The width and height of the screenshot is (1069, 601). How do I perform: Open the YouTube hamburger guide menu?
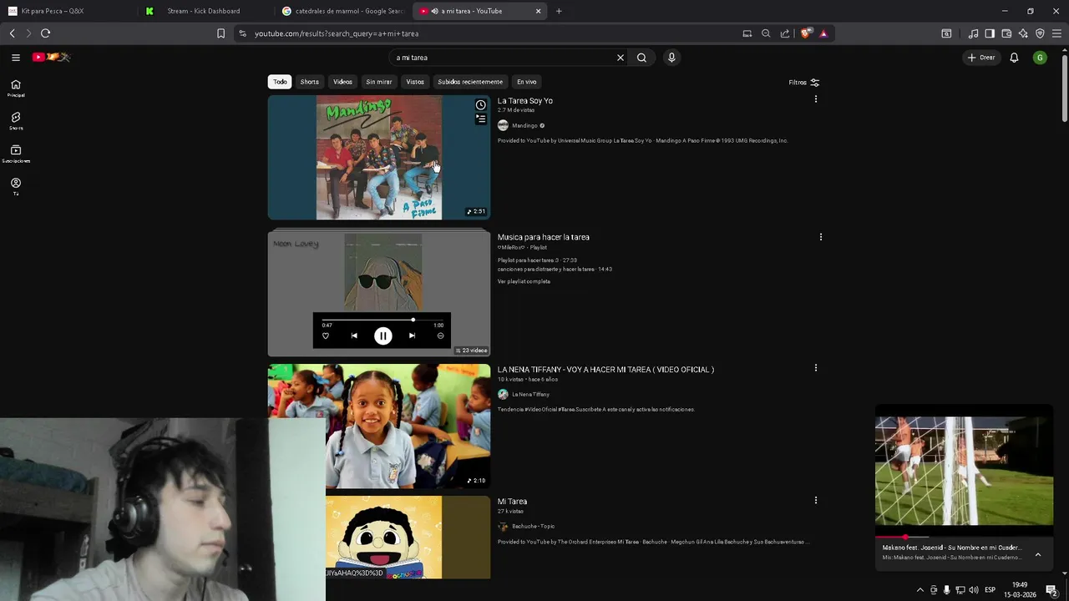coord(15,58)
